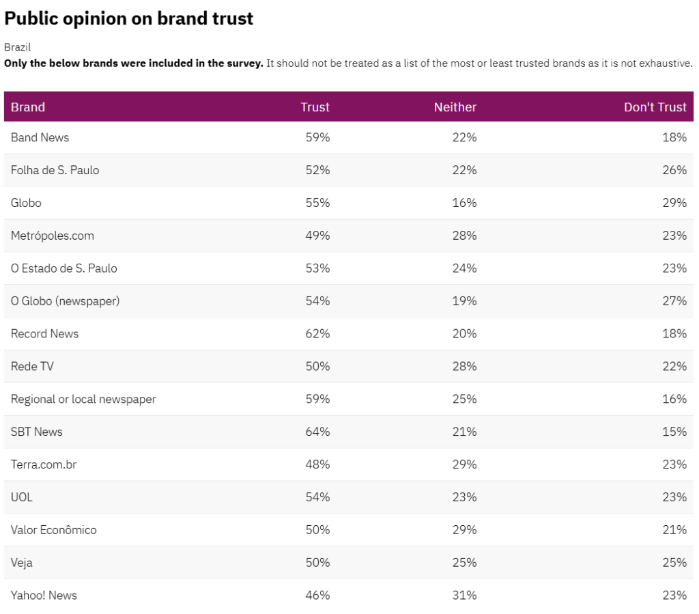Screen dimensions: 699x614
Task: Click the Rede TV row label
Action: click(32, 367)
